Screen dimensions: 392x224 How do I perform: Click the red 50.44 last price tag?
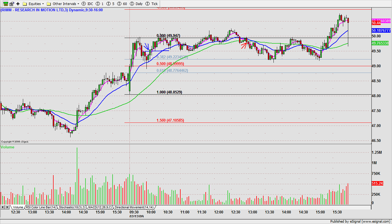coord(376,23)
